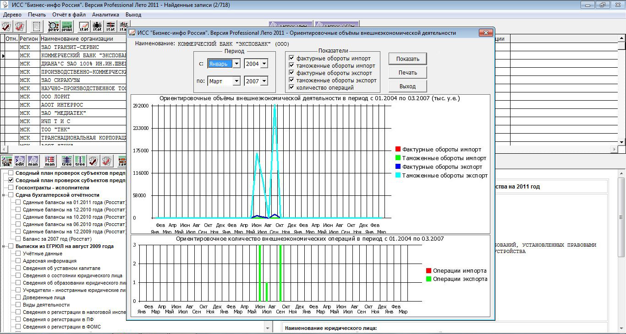
Task: Click the 'print' icon in top toolbar
Action: (x=67, y=26)
